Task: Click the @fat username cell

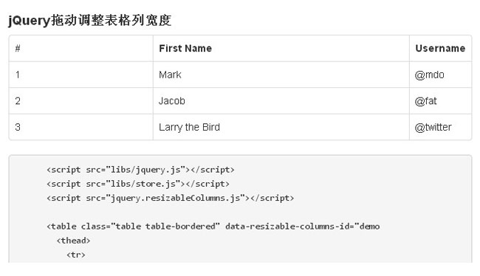Action: [441, 101]
